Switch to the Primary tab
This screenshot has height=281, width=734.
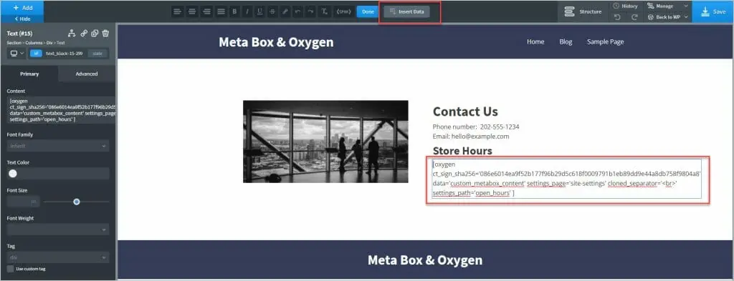click(x=29, y=74)
